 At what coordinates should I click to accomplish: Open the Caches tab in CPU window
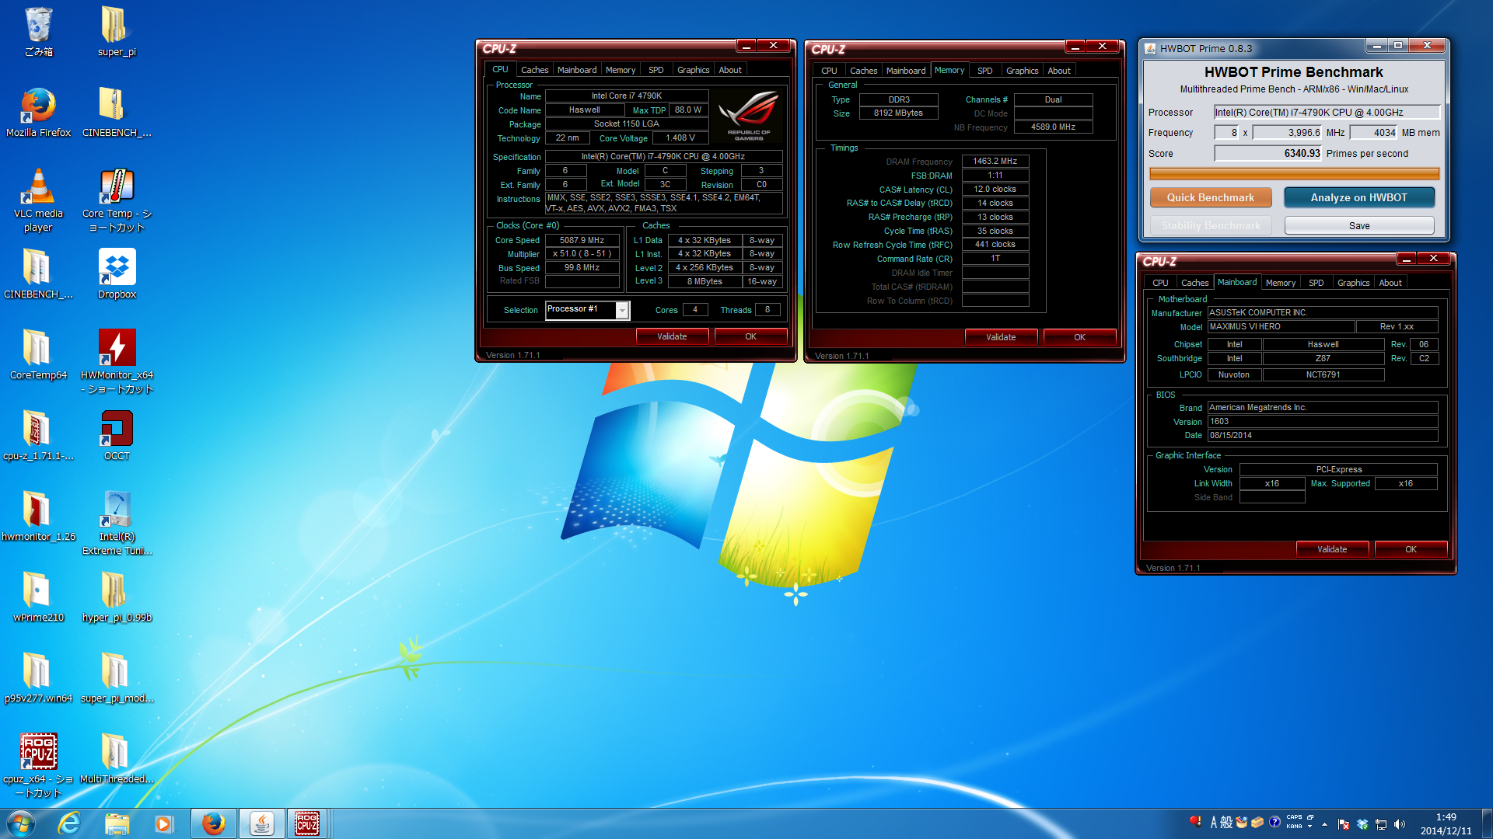[534, 70]
